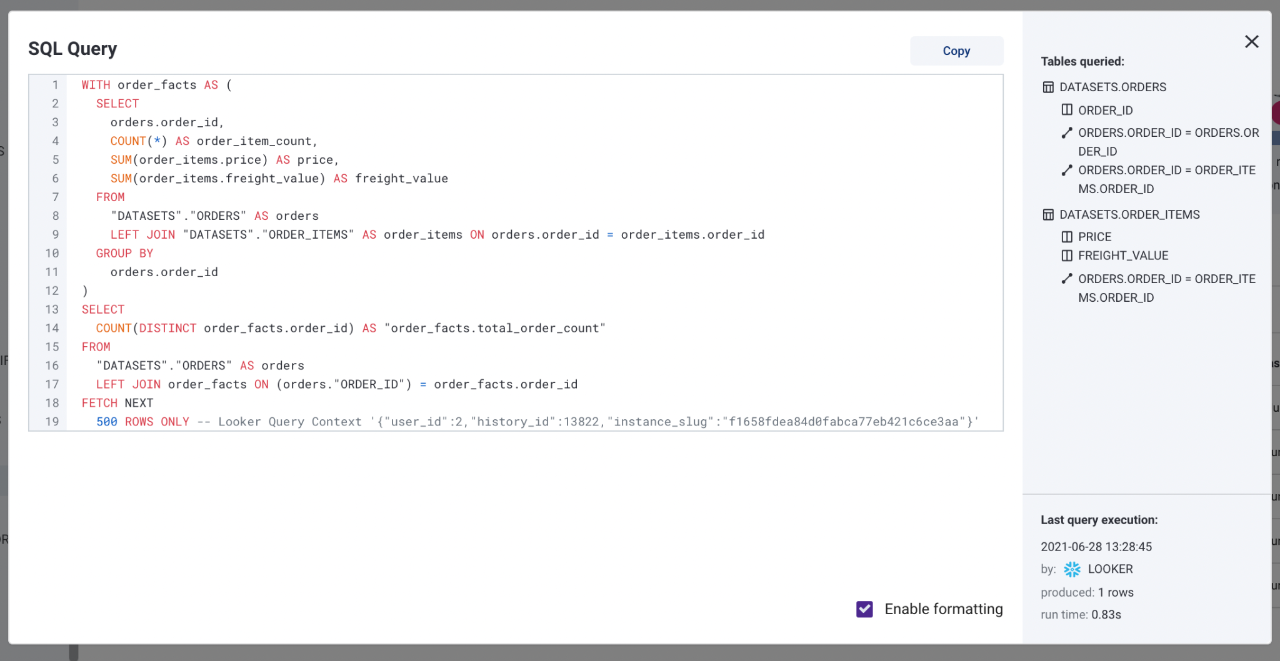This screenshot has height=661, width=1280.
Task: Select the DATASETS.ORDERS table name
Action: point(1112,87)
